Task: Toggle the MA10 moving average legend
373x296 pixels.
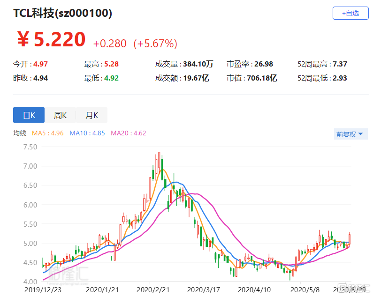Action: 88,133
